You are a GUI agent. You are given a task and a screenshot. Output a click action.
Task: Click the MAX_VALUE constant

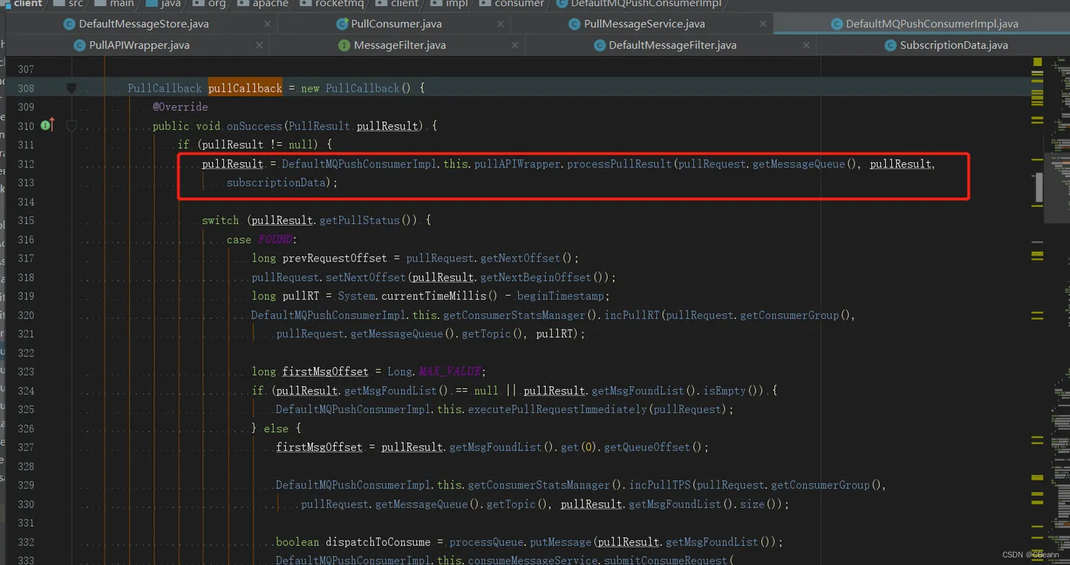point(450,372)
